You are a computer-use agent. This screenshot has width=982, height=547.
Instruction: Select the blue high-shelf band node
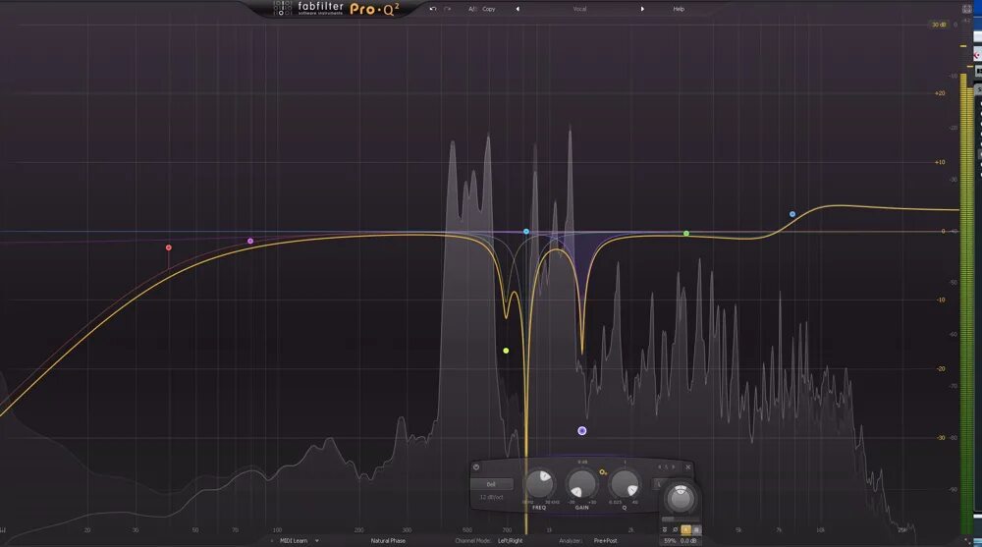(792, 214)
